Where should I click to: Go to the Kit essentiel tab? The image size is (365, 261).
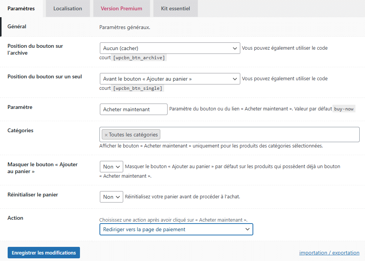(175, 8)
